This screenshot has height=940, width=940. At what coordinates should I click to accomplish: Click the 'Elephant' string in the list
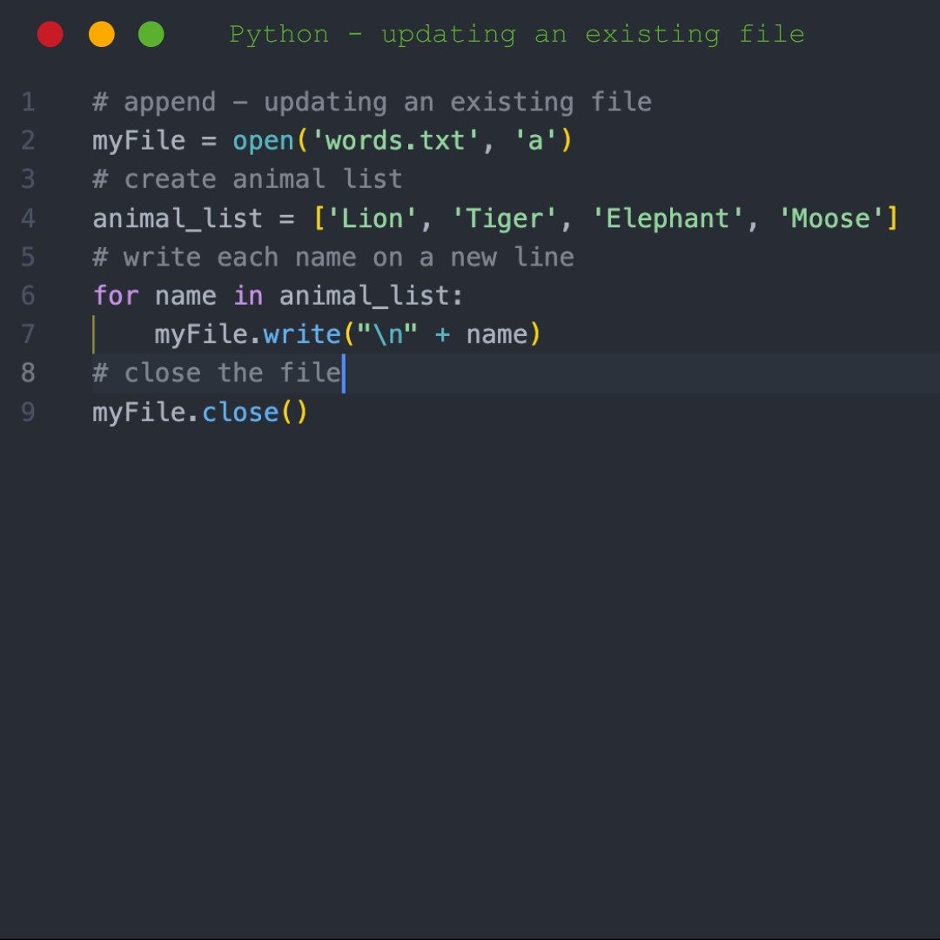668,218
